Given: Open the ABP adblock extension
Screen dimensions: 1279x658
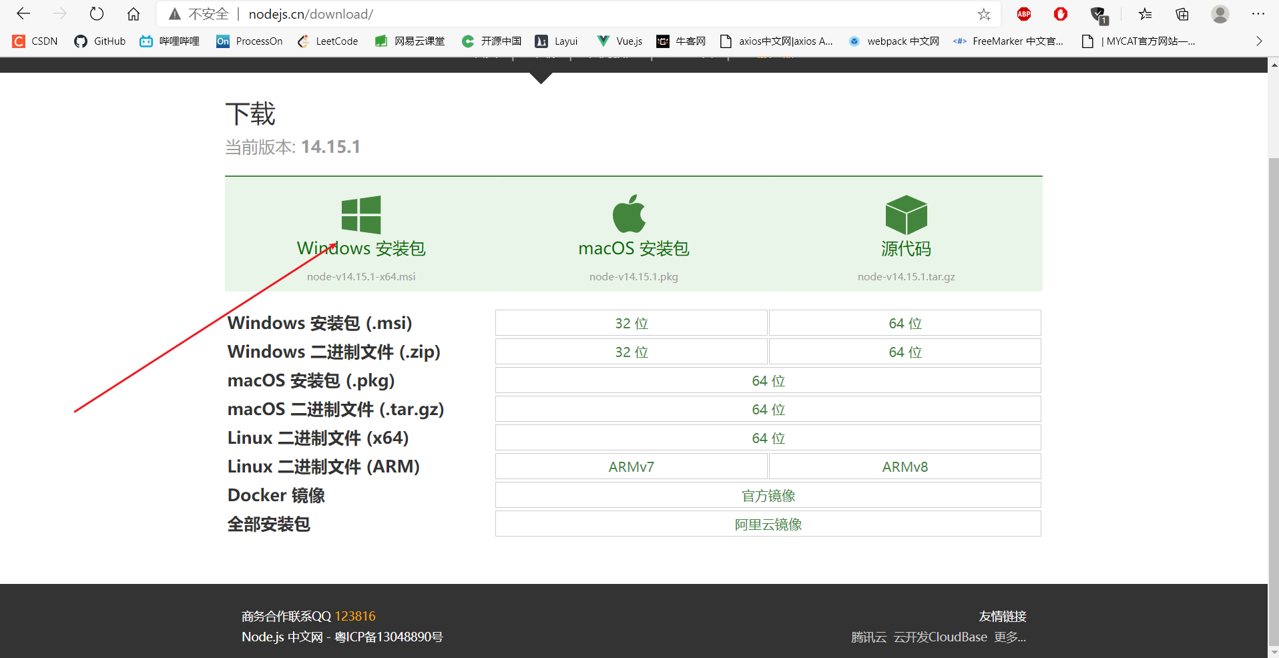Looking at the screenshot, I should point(1024,14).
